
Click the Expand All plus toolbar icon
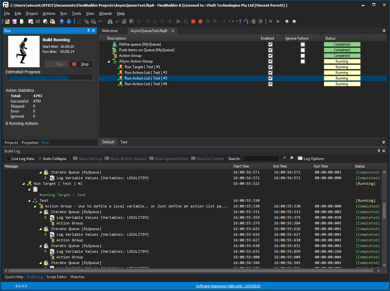pyautogui.click(x=287, y=21)
